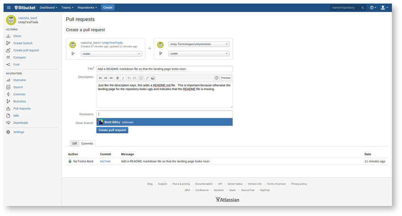Click the pull request Title field
The height and width of the screenshot is (216, 402).
coord(165,69)
